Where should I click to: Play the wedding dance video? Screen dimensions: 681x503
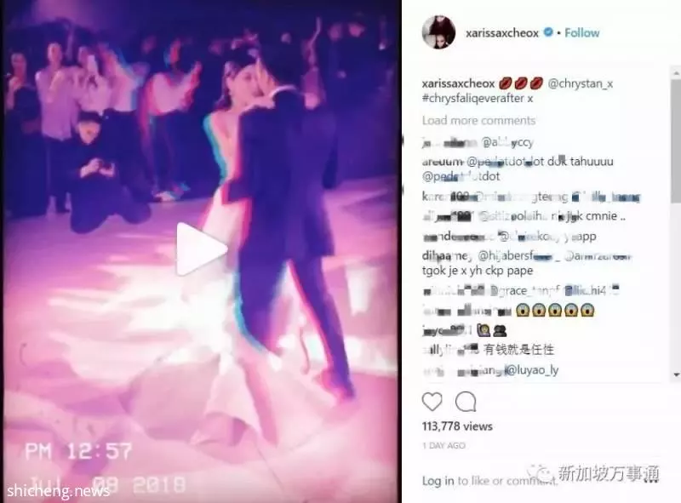click(x=202, y=249)
